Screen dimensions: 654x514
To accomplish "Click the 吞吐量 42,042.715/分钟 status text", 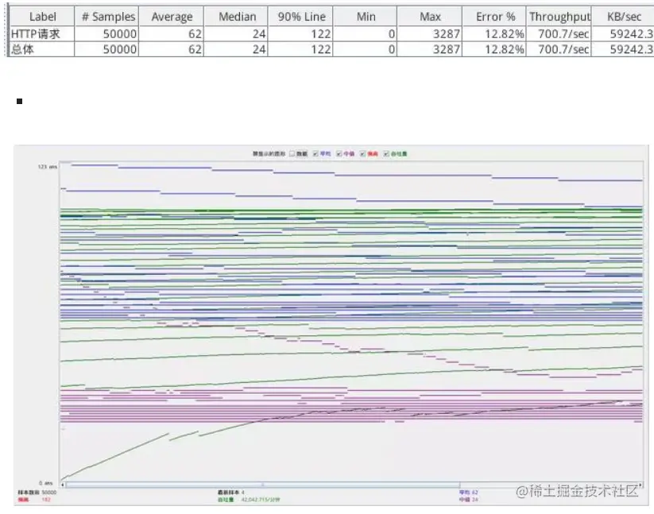I will (249, 500).
